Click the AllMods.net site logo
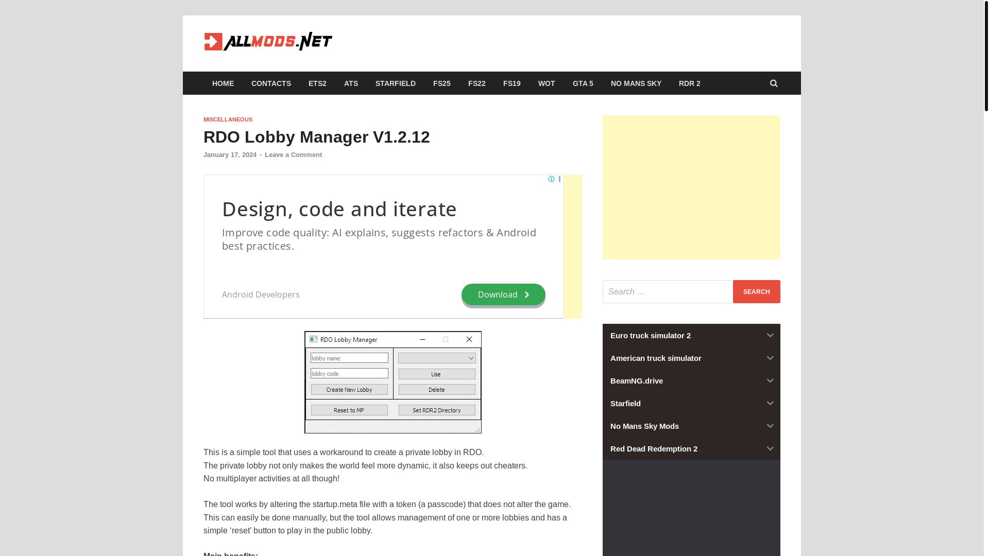 click(x=268, y=42)
